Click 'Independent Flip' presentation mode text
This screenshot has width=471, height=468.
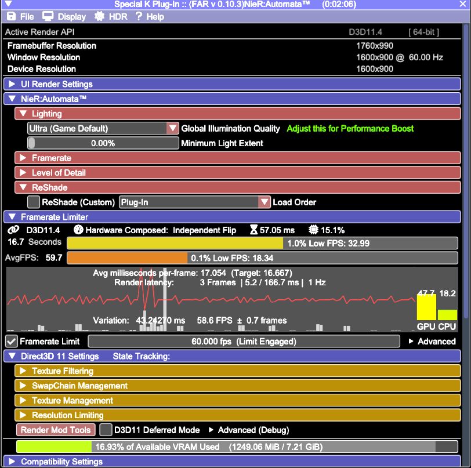pos(204,230)
